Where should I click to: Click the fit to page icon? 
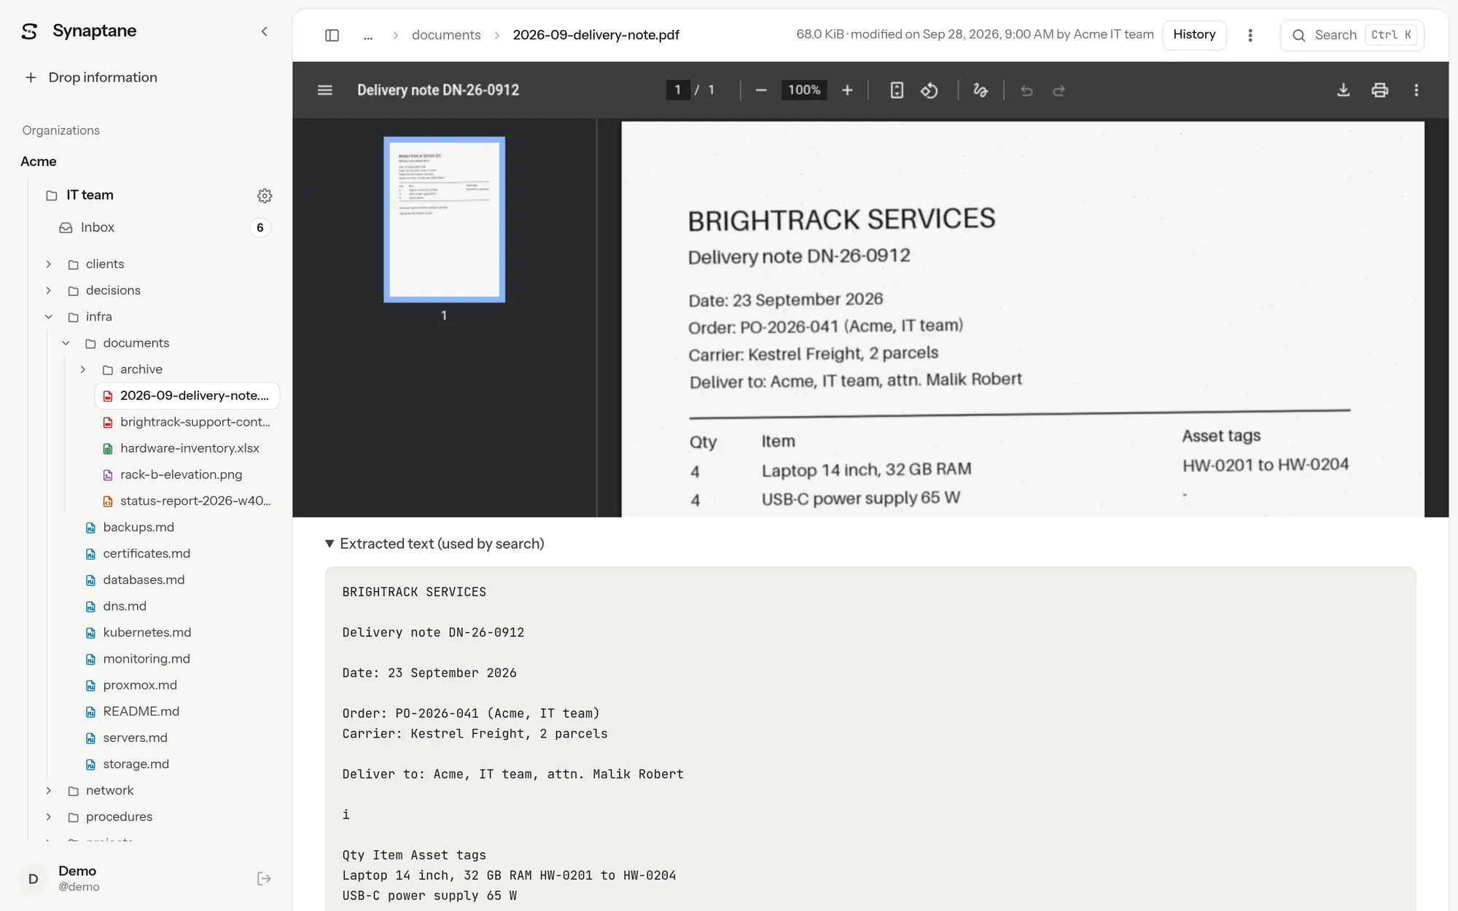coord(897,90)
